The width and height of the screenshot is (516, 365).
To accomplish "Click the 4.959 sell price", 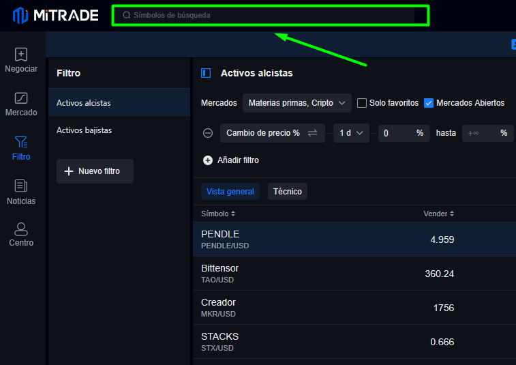I will click(442, 239).
